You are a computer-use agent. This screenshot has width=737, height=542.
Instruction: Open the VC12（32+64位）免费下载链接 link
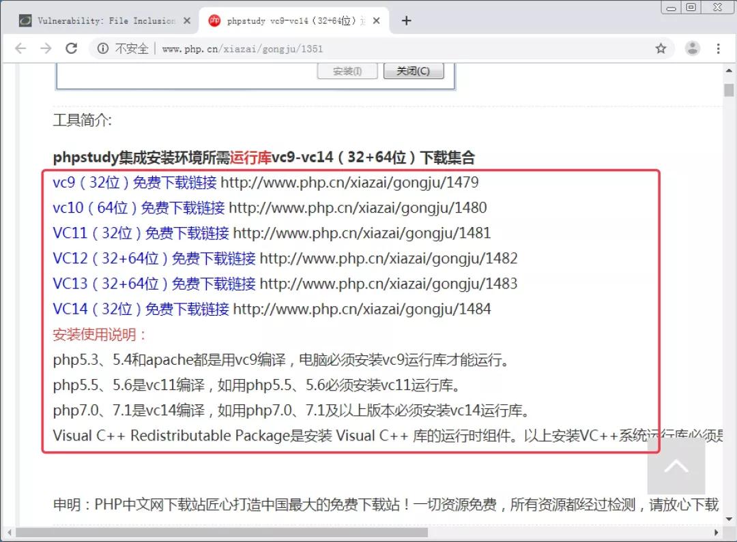154,258
